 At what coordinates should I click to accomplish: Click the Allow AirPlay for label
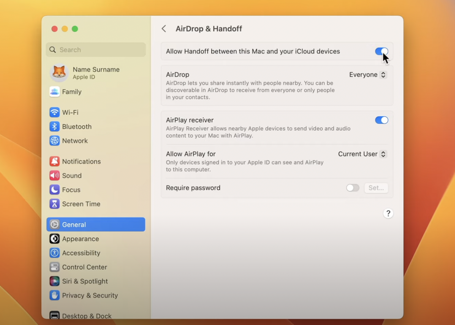click(x=191, y=154)
